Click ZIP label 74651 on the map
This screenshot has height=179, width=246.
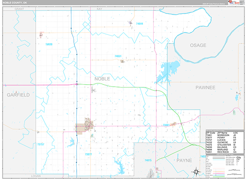[118, 56]
